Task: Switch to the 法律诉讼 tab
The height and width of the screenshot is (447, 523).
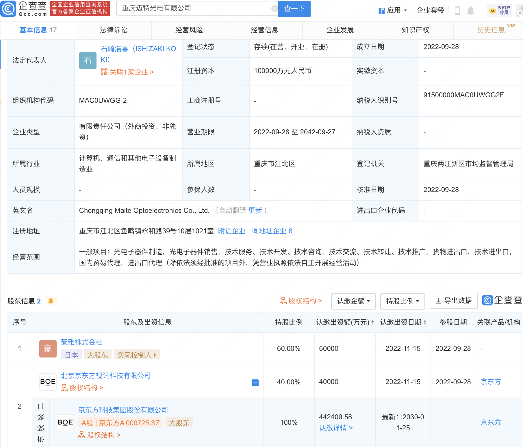Action: [113, 29]
